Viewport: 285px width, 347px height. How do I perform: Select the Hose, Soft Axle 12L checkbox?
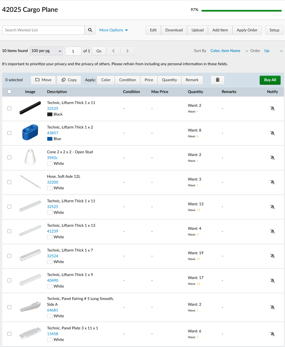[9, 182]
